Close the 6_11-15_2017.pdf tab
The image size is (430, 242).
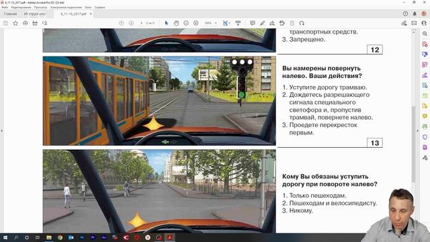click(x=91, y=13)
